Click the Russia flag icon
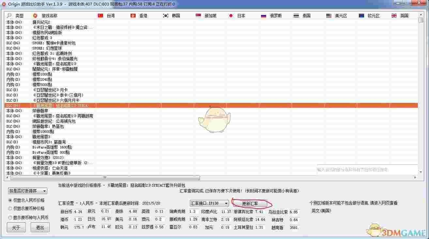Image resolution: width=429 pixels, height=239 pixels. tap(263, 15)
